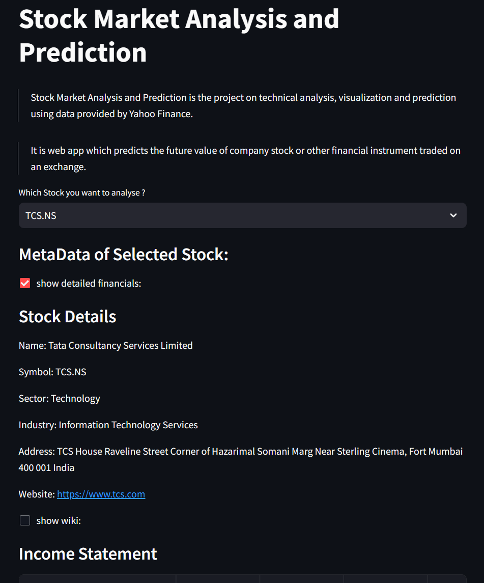The width and height of the screenshot is (484, 583).
Task: Open the stock selector showing TCS.NS
Action: point(242,215)
